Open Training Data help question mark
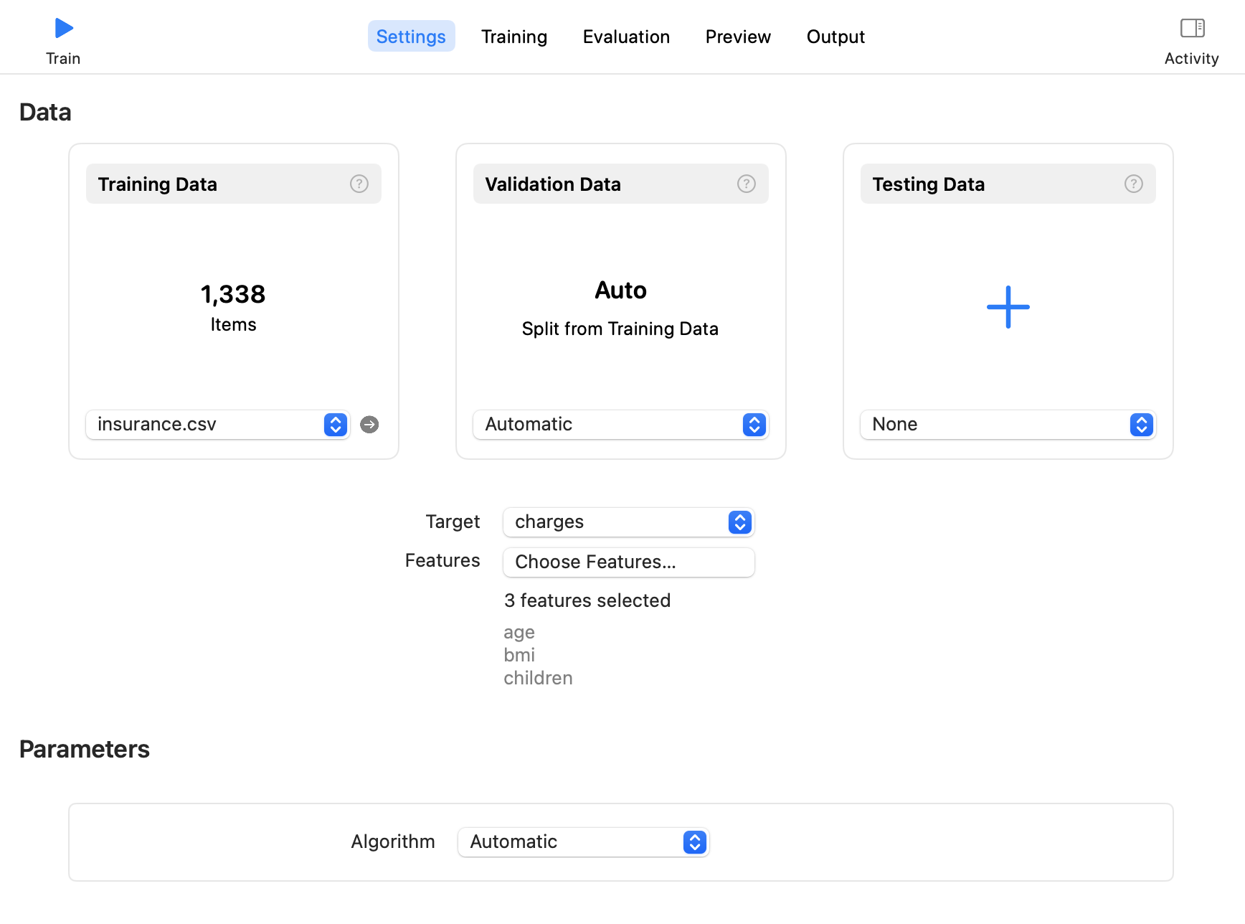 pyautogui.click(x=359, y=184)
